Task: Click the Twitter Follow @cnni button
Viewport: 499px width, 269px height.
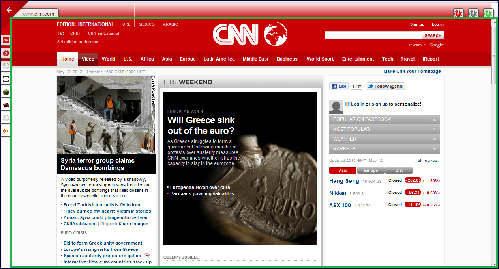Action: (x=386, y=86)
